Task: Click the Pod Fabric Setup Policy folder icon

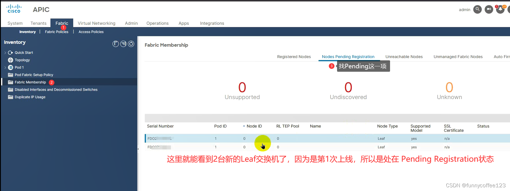Action: [11, 75]
